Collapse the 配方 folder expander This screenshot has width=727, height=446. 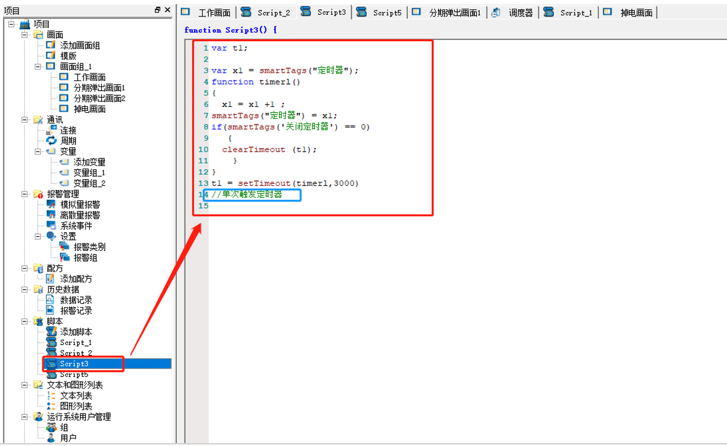(25, 268)
